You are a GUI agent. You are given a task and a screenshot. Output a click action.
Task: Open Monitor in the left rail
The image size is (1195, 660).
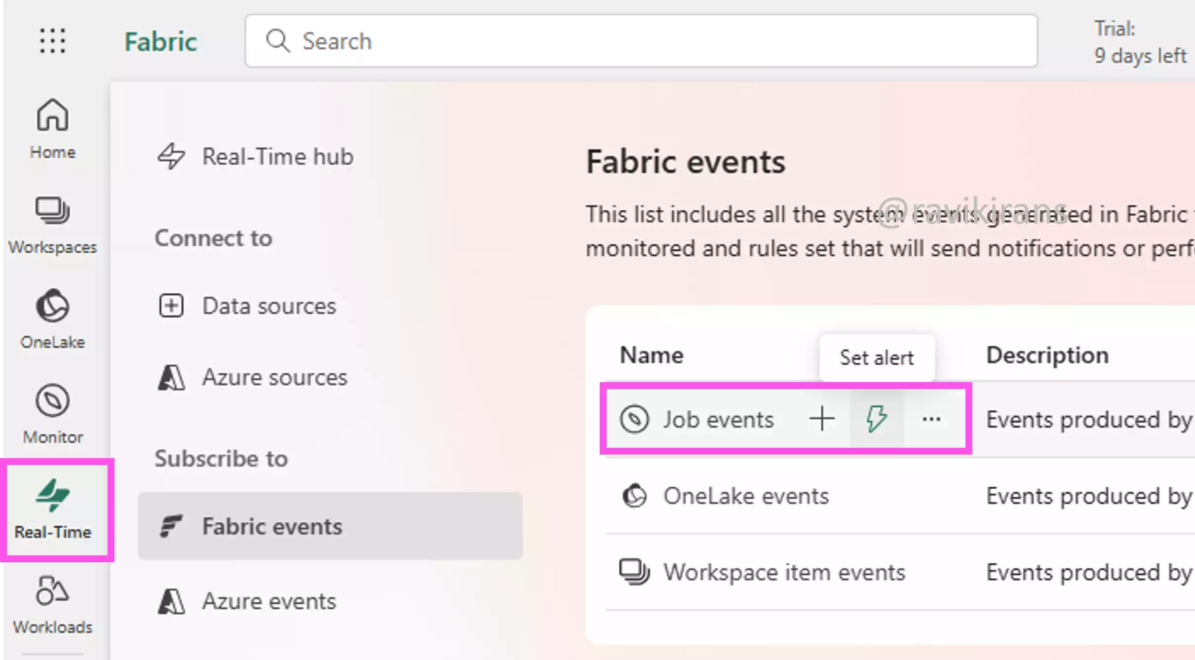click(x=52, y=414)
